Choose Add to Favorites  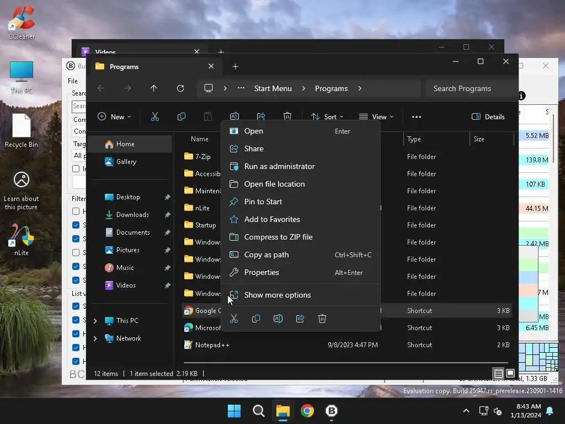tap(301, 220)
